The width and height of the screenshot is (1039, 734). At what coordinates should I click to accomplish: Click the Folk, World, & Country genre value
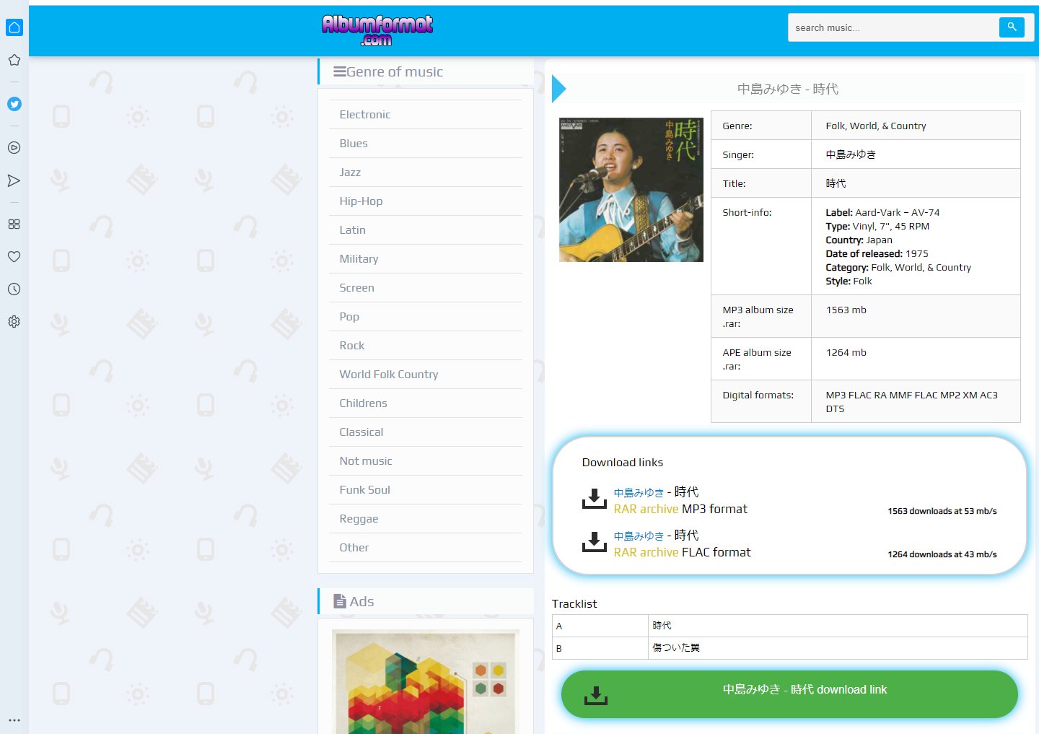pos(876,126)
